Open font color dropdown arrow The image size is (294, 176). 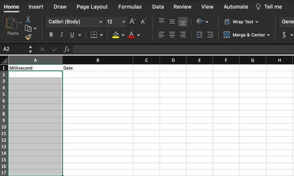click(139, 35)
